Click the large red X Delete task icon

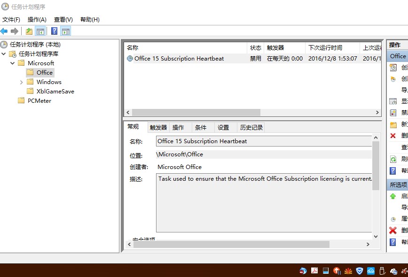(393, 230)
